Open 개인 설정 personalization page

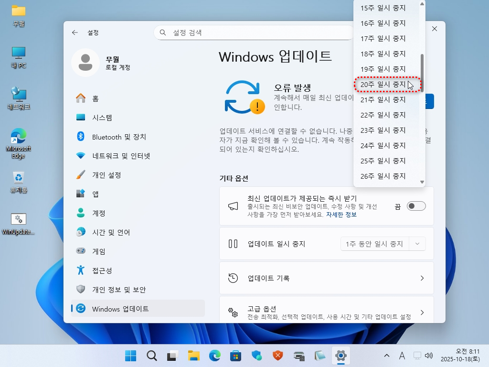[x=138, y=175]
